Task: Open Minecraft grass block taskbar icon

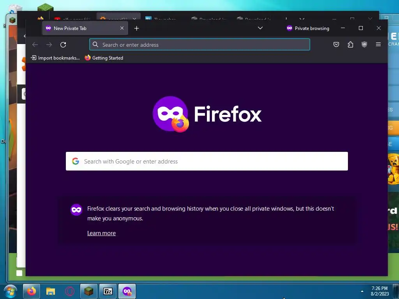Action: point(89,291)
